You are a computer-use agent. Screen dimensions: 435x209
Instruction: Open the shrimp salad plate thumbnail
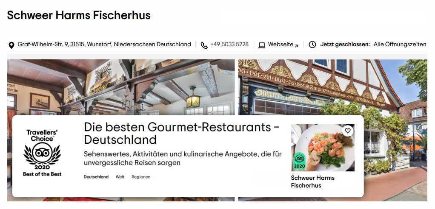pyautogui.click(x=323, y=148)
